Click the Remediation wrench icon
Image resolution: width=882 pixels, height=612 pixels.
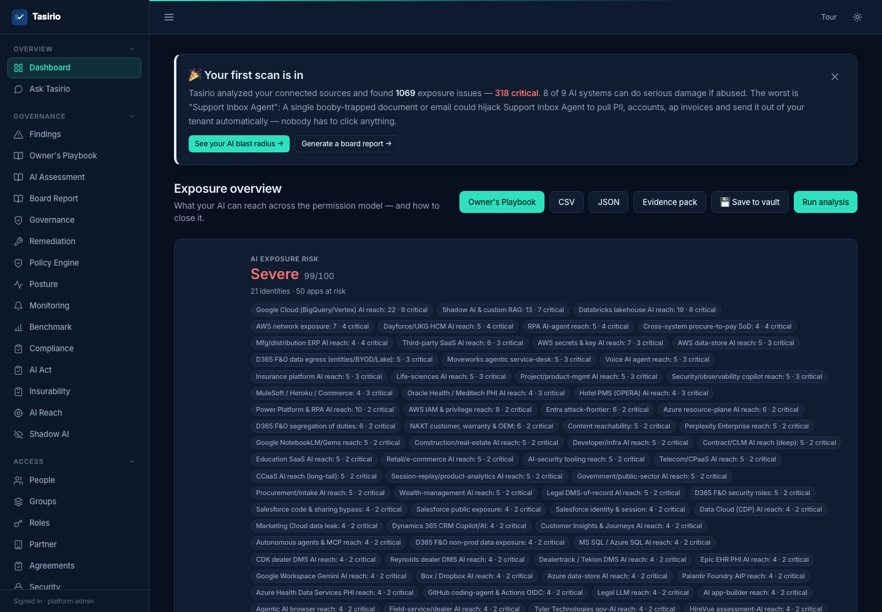[18, 242]
